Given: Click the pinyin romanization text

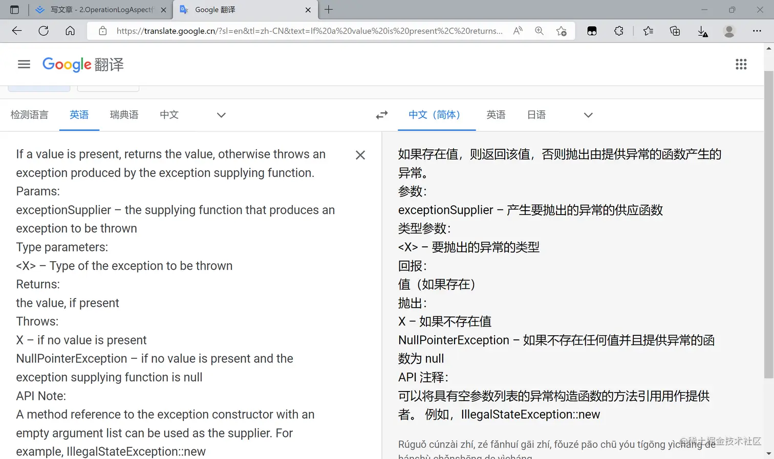Looking at the screenshot, I should [x=557, y=449].
